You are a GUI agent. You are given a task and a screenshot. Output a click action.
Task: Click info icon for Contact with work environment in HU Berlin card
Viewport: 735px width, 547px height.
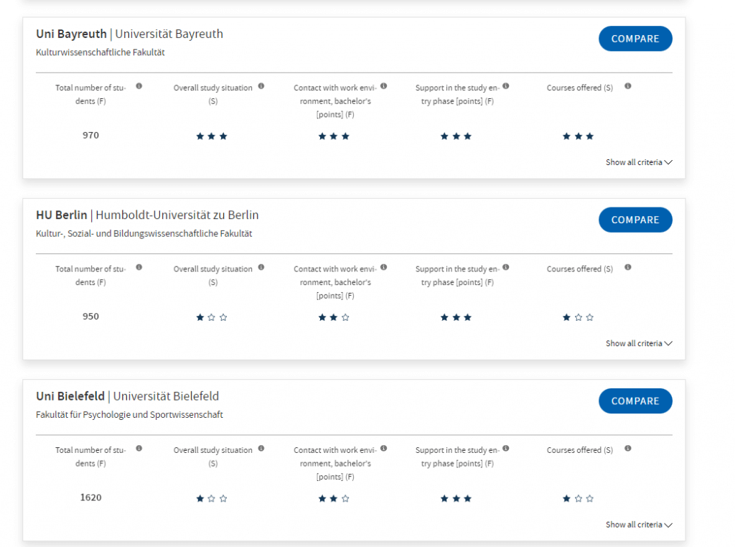pyautogui.click(x=384, y=267)
